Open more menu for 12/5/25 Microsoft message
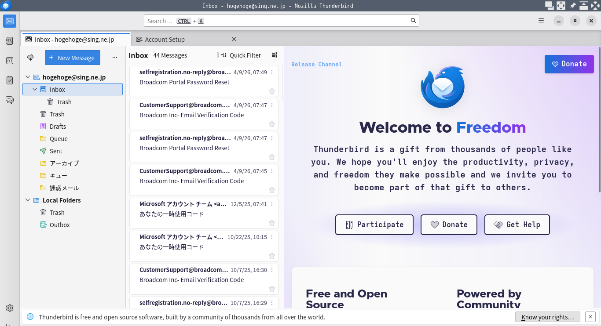The height and width of the screenshot is (326, 601). 272,204
